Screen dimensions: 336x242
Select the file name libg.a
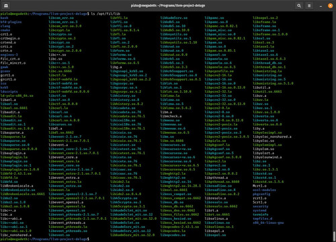116,67
